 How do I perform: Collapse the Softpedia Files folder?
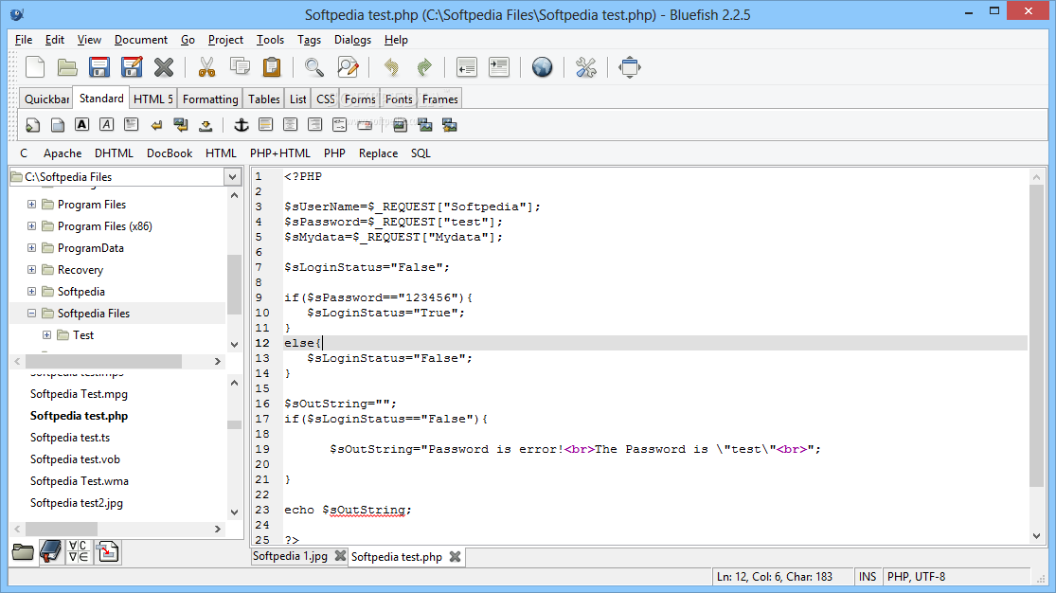(31, 314)
